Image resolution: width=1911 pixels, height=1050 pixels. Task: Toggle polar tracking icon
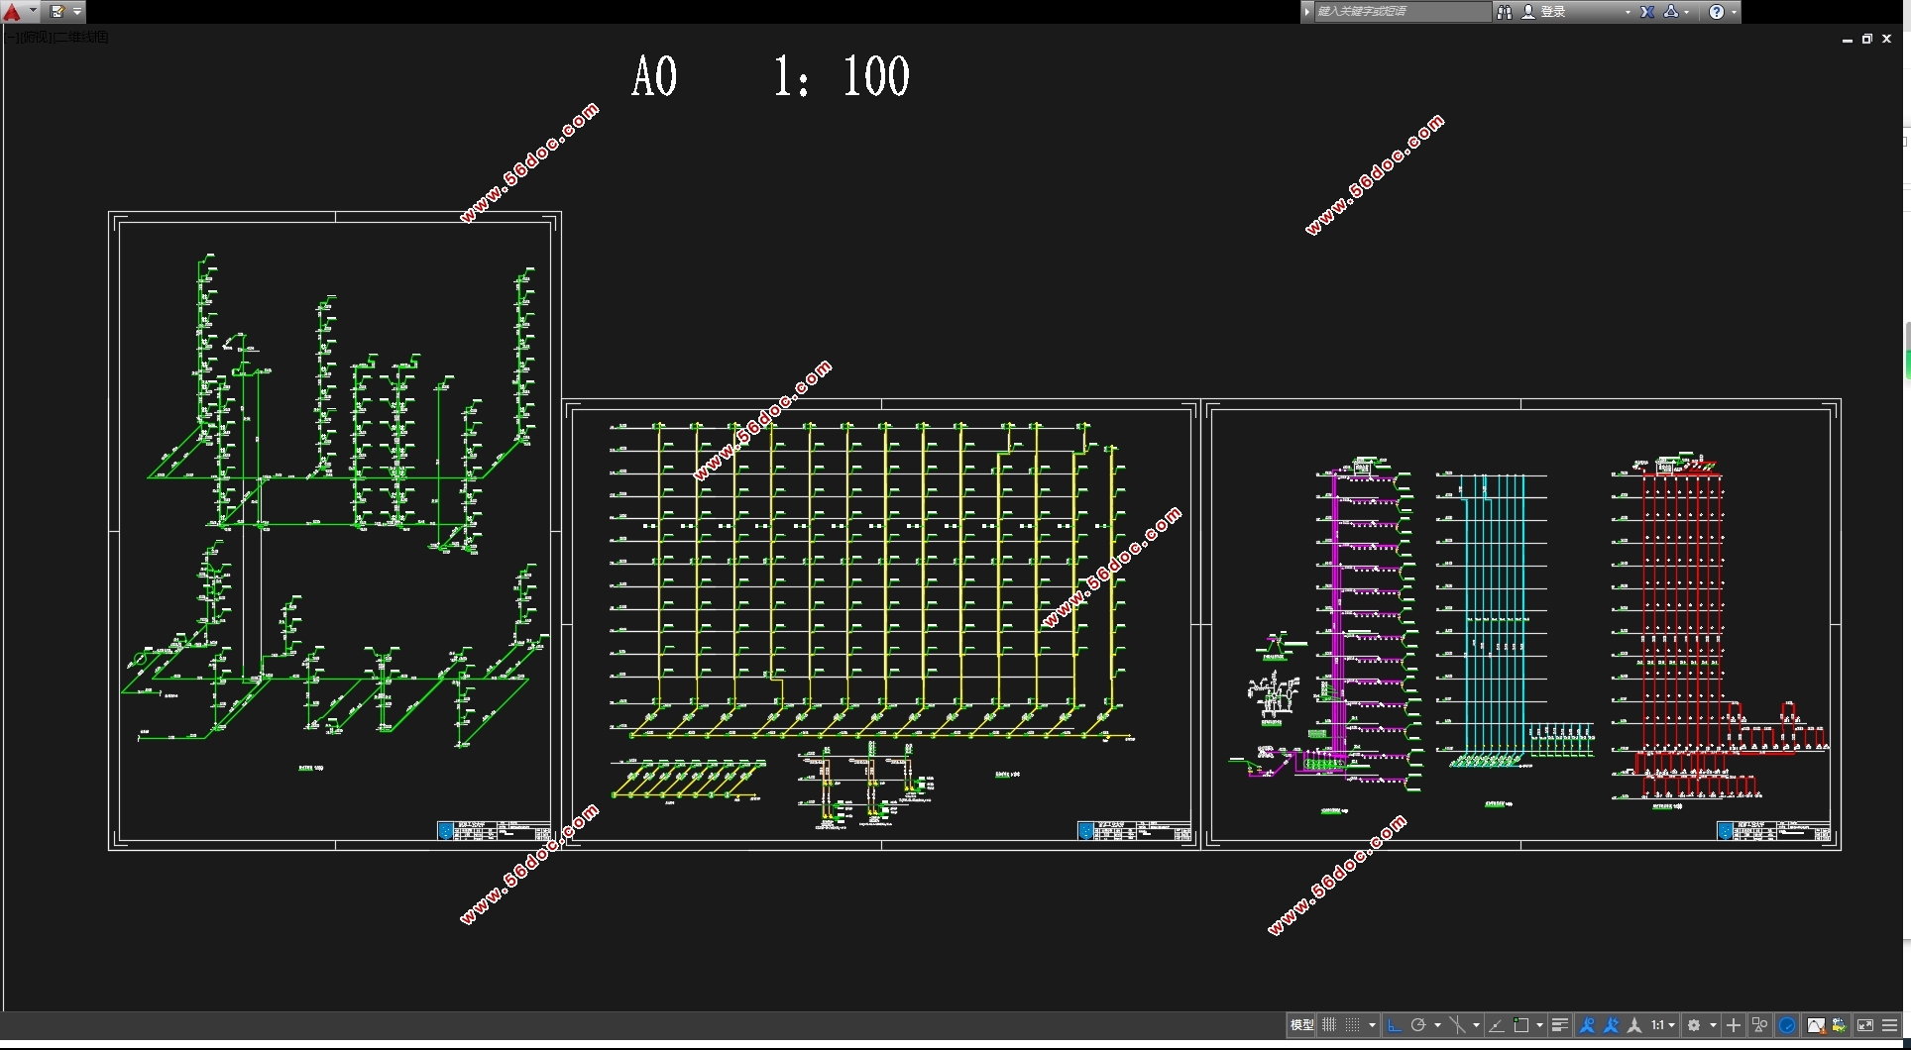pyautogui.click(x=1418, y=1025)
